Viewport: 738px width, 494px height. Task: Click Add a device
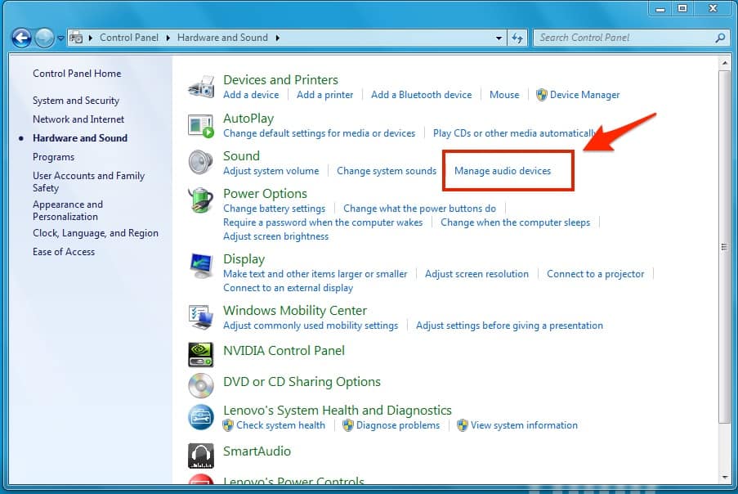click(251, 95)
